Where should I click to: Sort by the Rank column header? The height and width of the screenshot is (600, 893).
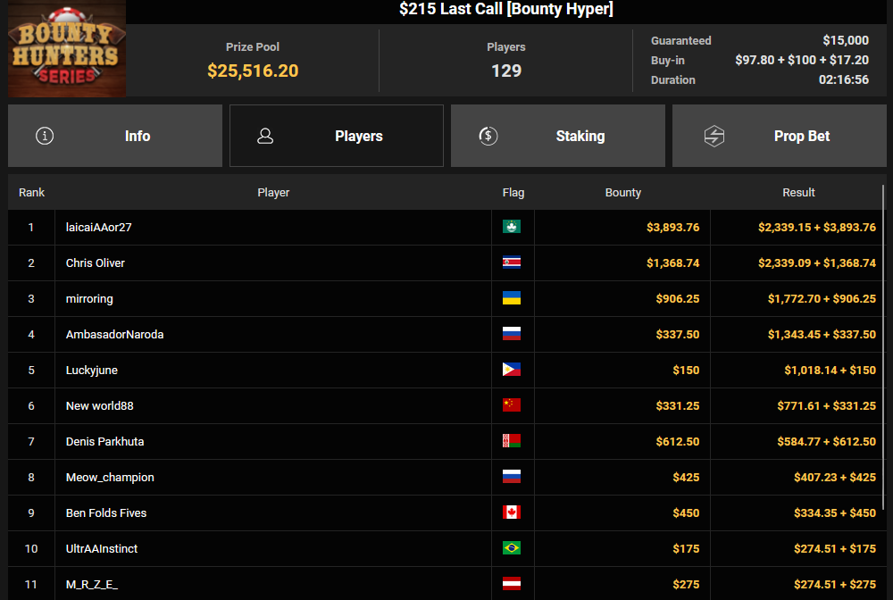point(31,192)
